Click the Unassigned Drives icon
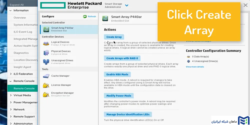Viewport: 250px width, 125px height. click(46, 62)
